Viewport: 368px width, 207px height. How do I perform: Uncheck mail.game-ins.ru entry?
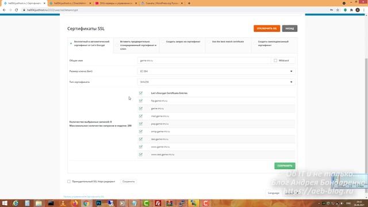[x=140, y=116]
